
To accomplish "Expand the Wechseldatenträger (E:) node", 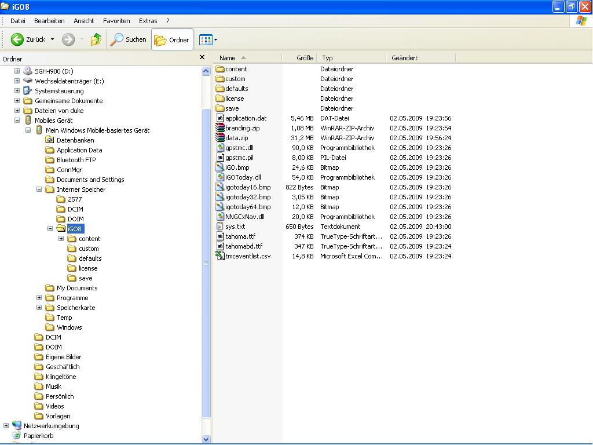I will [17, 81].
